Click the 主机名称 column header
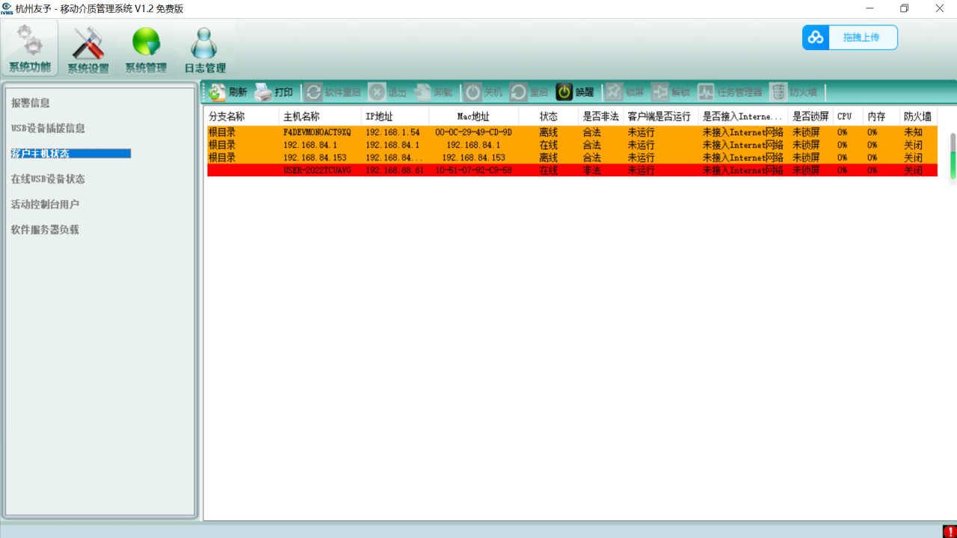This screenshot has width=957, height=538. (x=301, y=117)
